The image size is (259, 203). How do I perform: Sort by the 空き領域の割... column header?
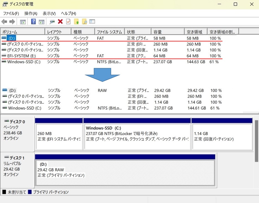click(223, 31)
